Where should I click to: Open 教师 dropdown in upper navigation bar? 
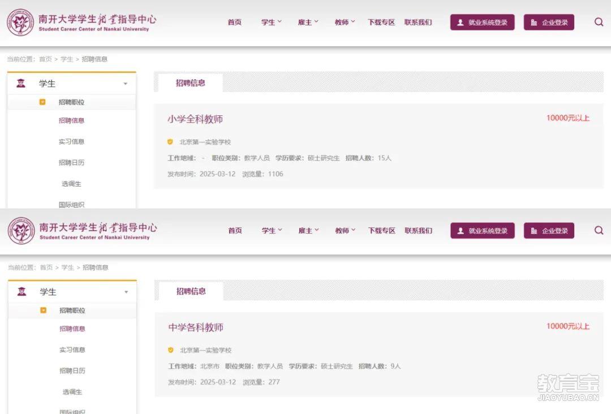point(345,22)
